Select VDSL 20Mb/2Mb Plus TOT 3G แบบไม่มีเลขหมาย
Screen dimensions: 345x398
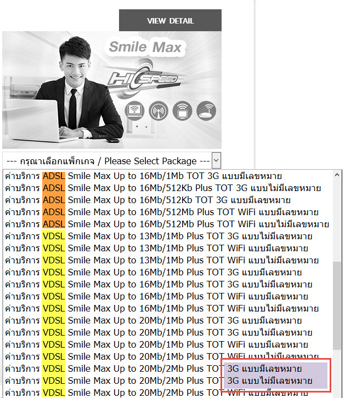click(x=168, y=381)
